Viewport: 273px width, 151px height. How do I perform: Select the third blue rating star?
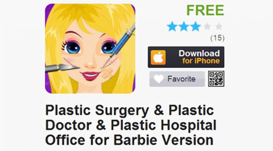(x=196, y=26)
